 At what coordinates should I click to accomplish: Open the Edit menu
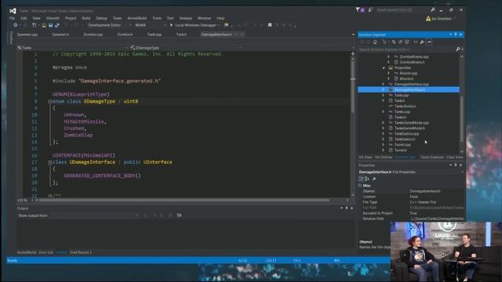[24, 18]
